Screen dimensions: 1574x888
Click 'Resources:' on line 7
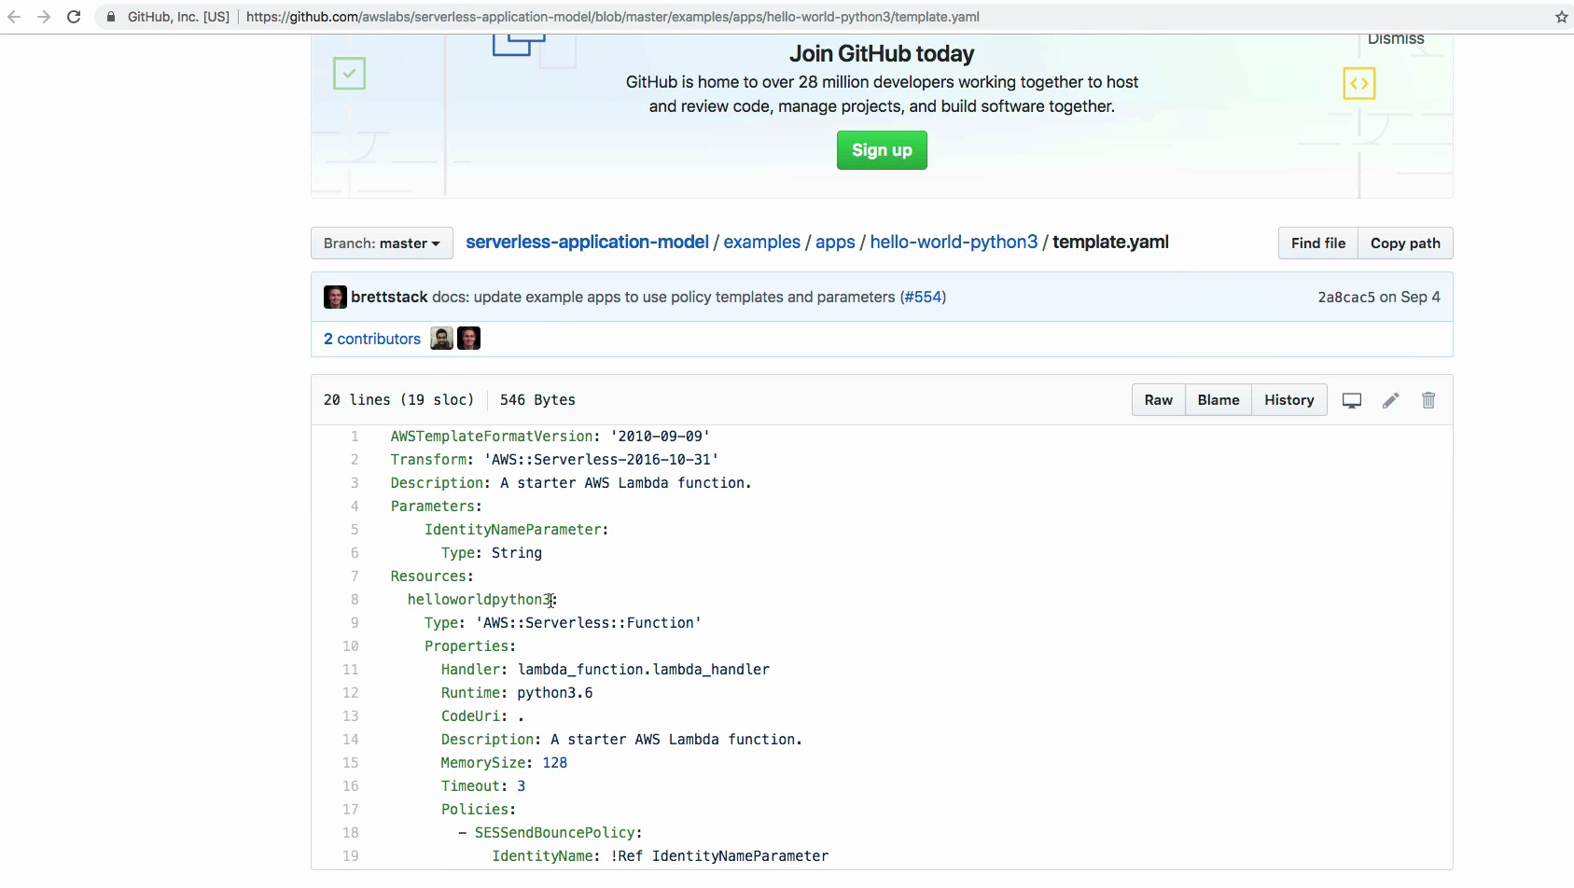point(432,576)
